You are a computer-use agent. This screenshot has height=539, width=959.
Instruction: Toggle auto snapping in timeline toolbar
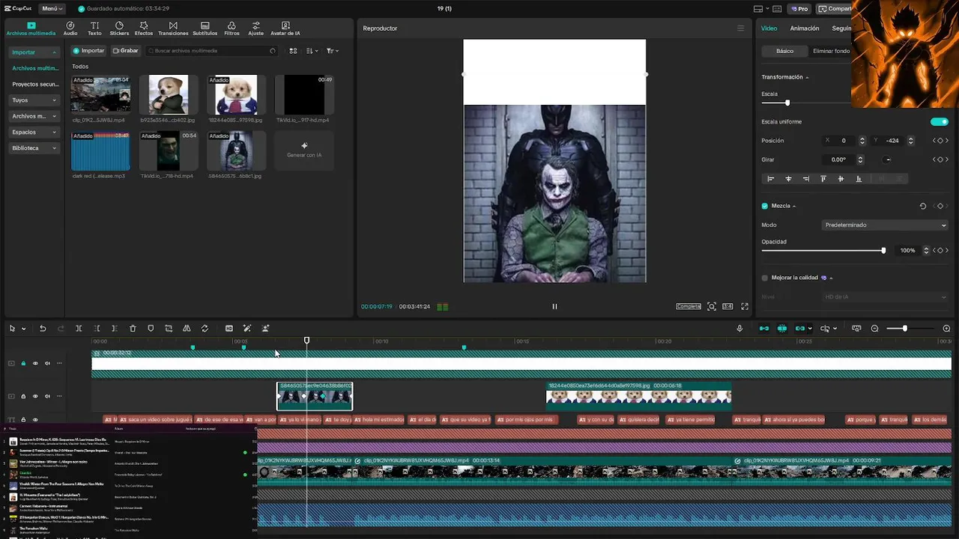point(782,329)
